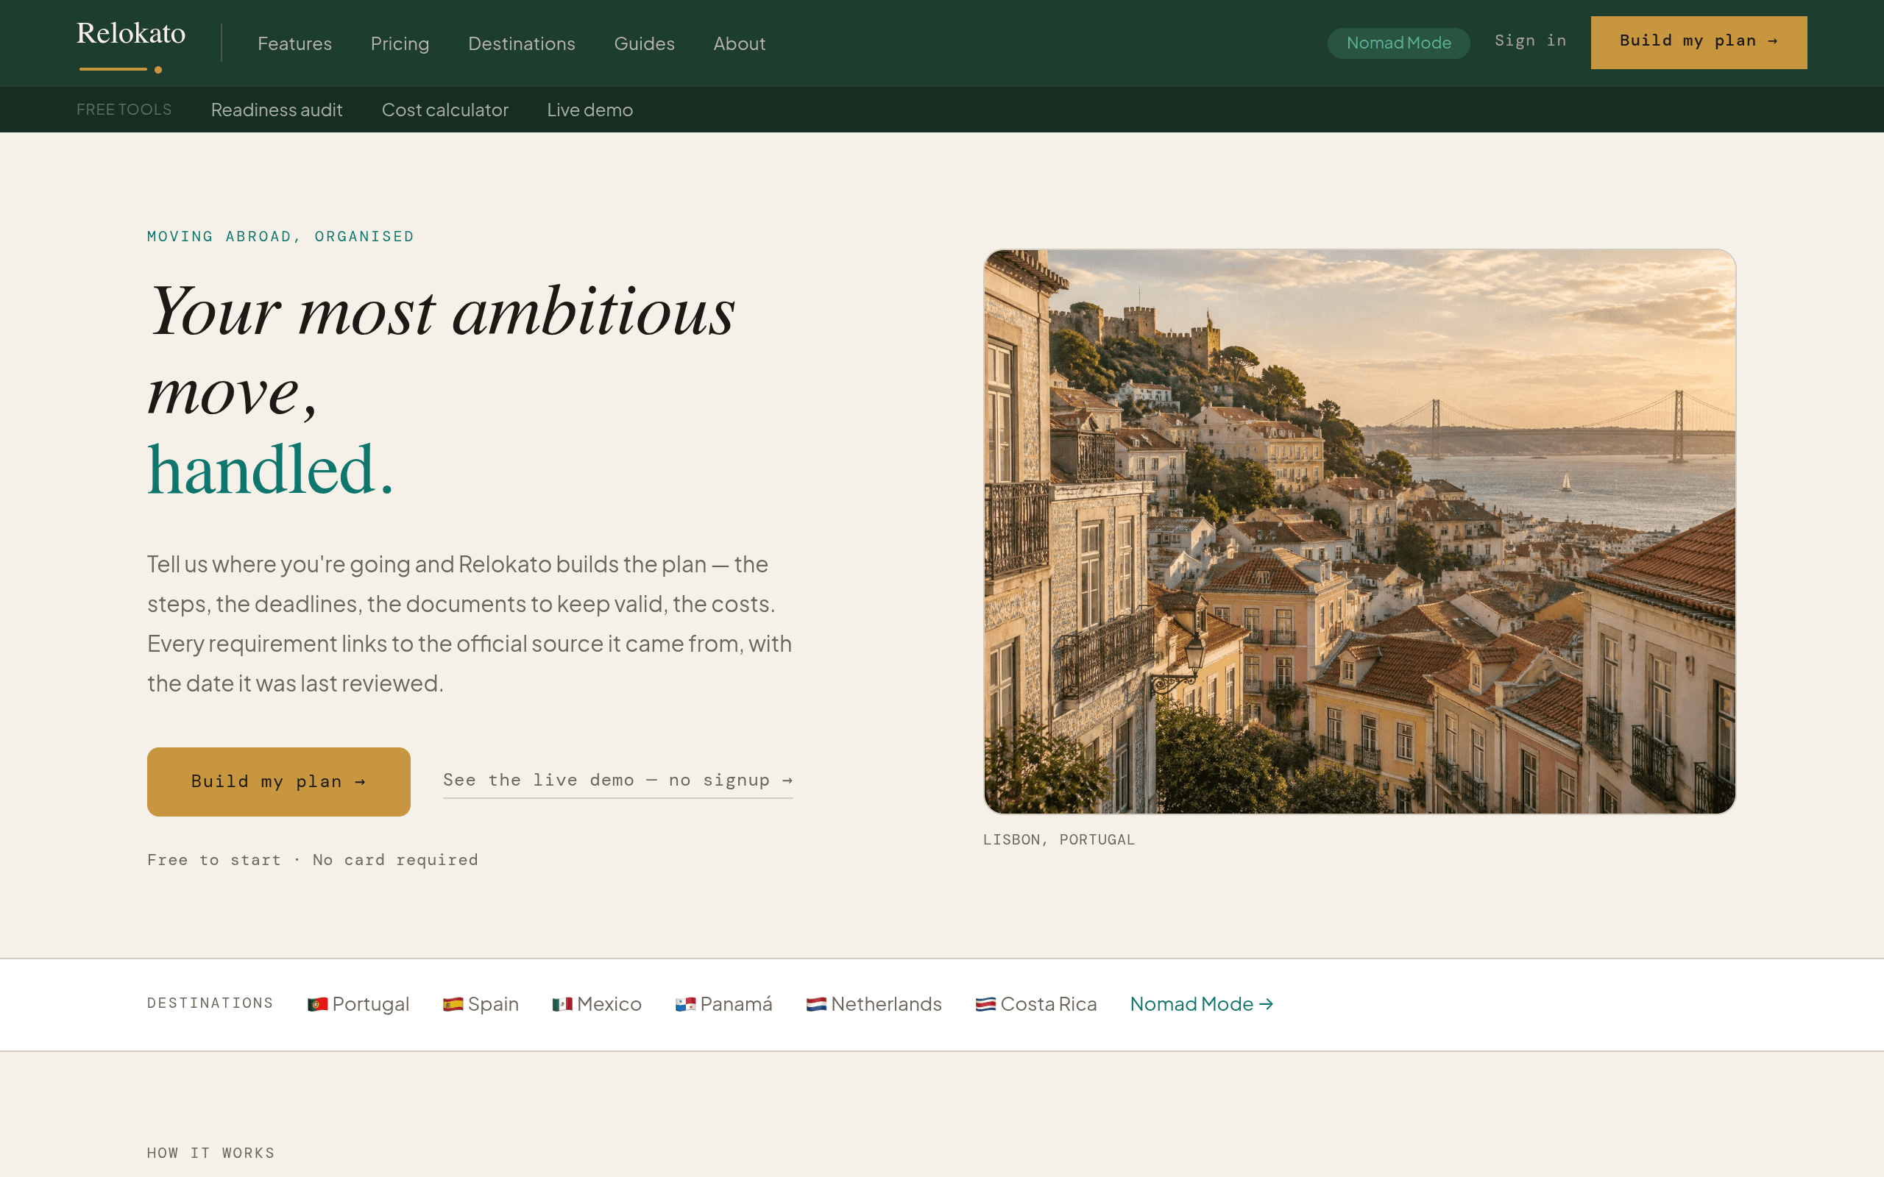
Task: Open the Cost calculator tool
Action: click(445, 110)
